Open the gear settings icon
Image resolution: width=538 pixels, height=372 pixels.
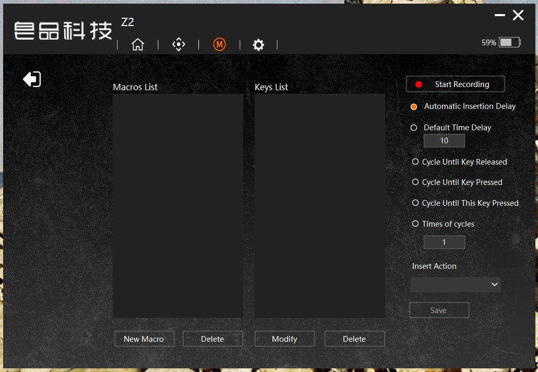(258, 44)
